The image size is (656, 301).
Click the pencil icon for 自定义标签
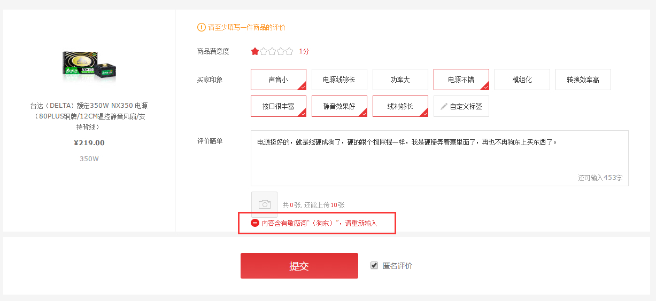click(x=444, y=106)
